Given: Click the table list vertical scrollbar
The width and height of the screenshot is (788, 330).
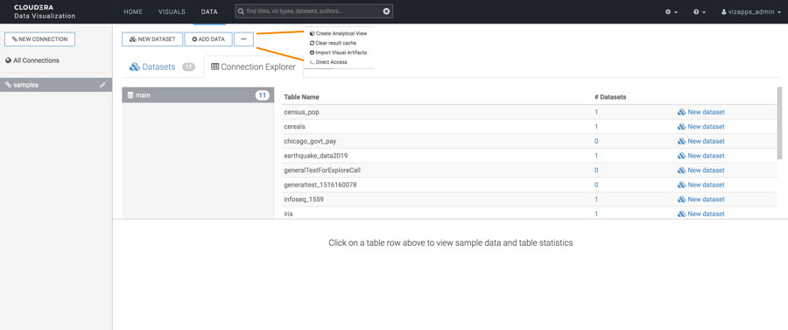Looking at the screenshot, I should click(779, 123).
